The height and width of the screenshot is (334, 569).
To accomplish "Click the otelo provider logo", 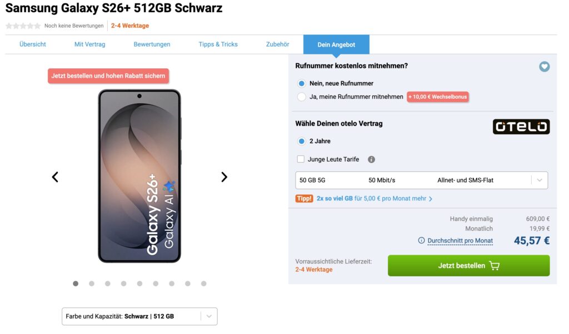I will click(521, 126).
